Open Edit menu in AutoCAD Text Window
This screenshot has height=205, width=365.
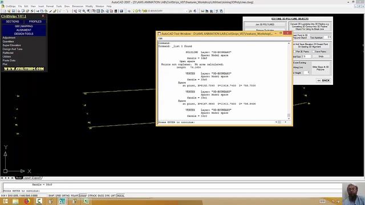160,39
